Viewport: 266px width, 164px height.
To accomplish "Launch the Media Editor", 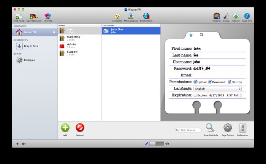I will tap(131, 16).
